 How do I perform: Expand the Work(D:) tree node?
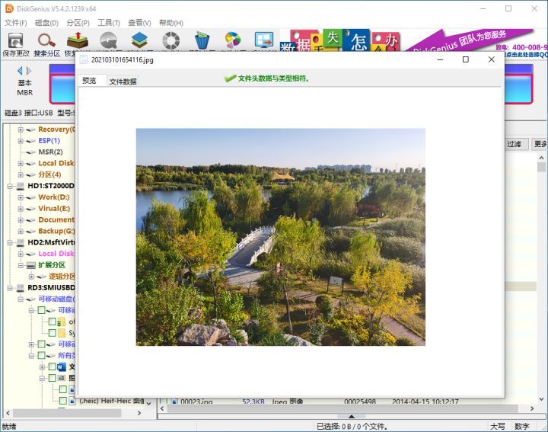click(x=21, y=197)
